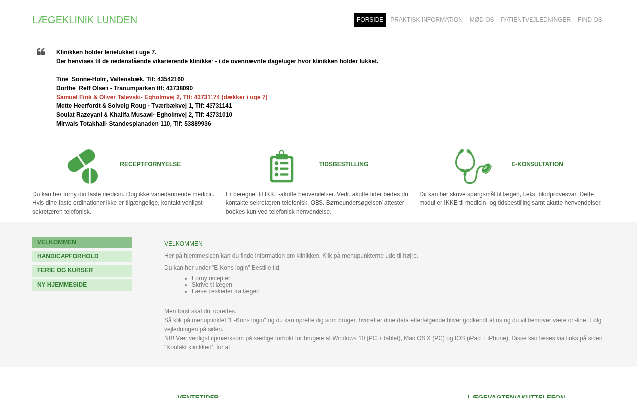637x398 pixels.
Task: Click the Tine Sonne-Holm, Vallensbæk clinic line
Action: pos(120,79)
